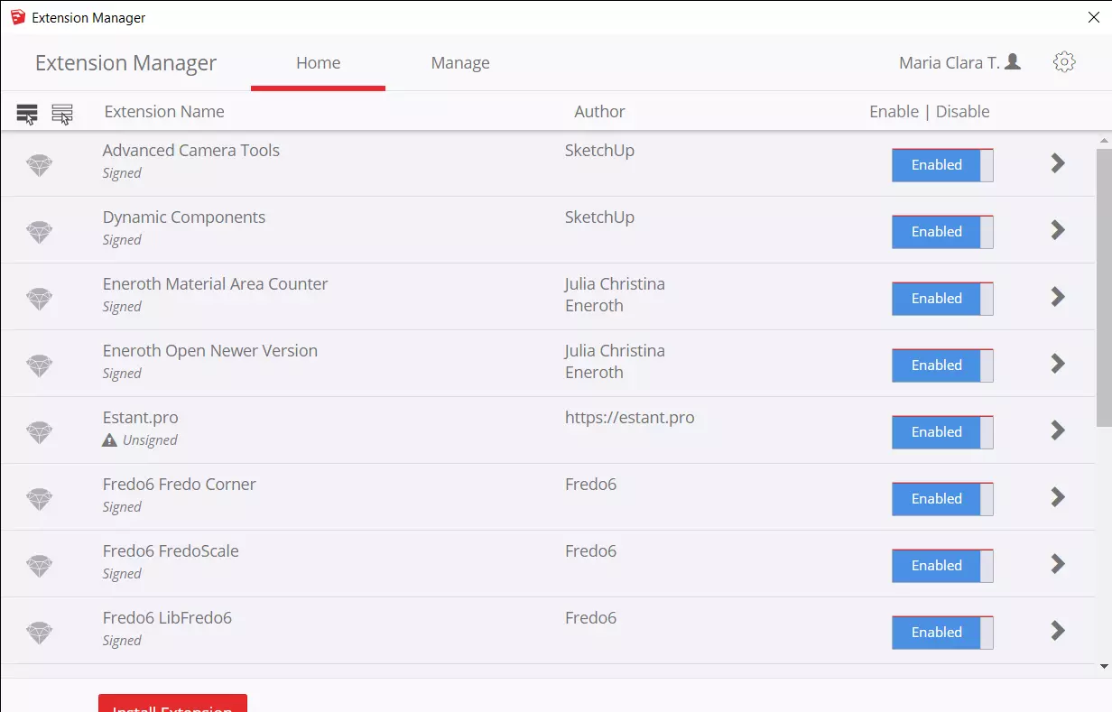
Task: Select Fredo6 Fredo Corner name
Action: pos(180,485)
